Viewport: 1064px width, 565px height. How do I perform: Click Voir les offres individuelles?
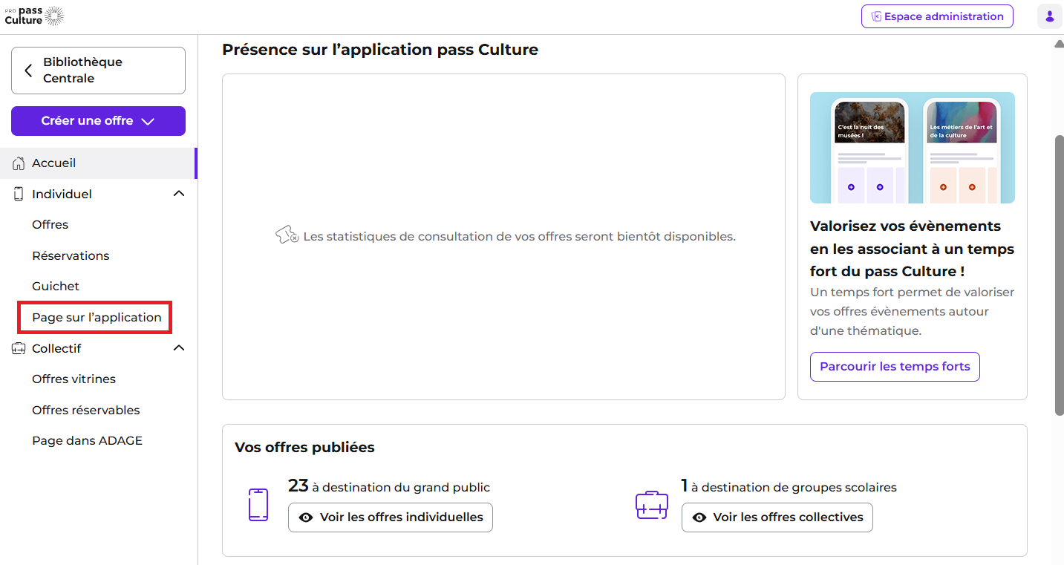click(x=391, y=517)
